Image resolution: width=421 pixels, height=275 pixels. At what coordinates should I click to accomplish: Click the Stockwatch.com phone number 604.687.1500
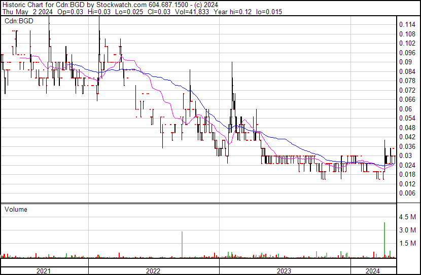coord(168,5)
